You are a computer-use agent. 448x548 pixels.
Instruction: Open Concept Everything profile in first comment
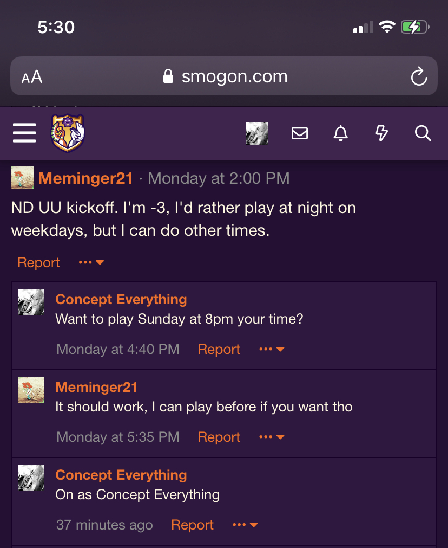121,300
